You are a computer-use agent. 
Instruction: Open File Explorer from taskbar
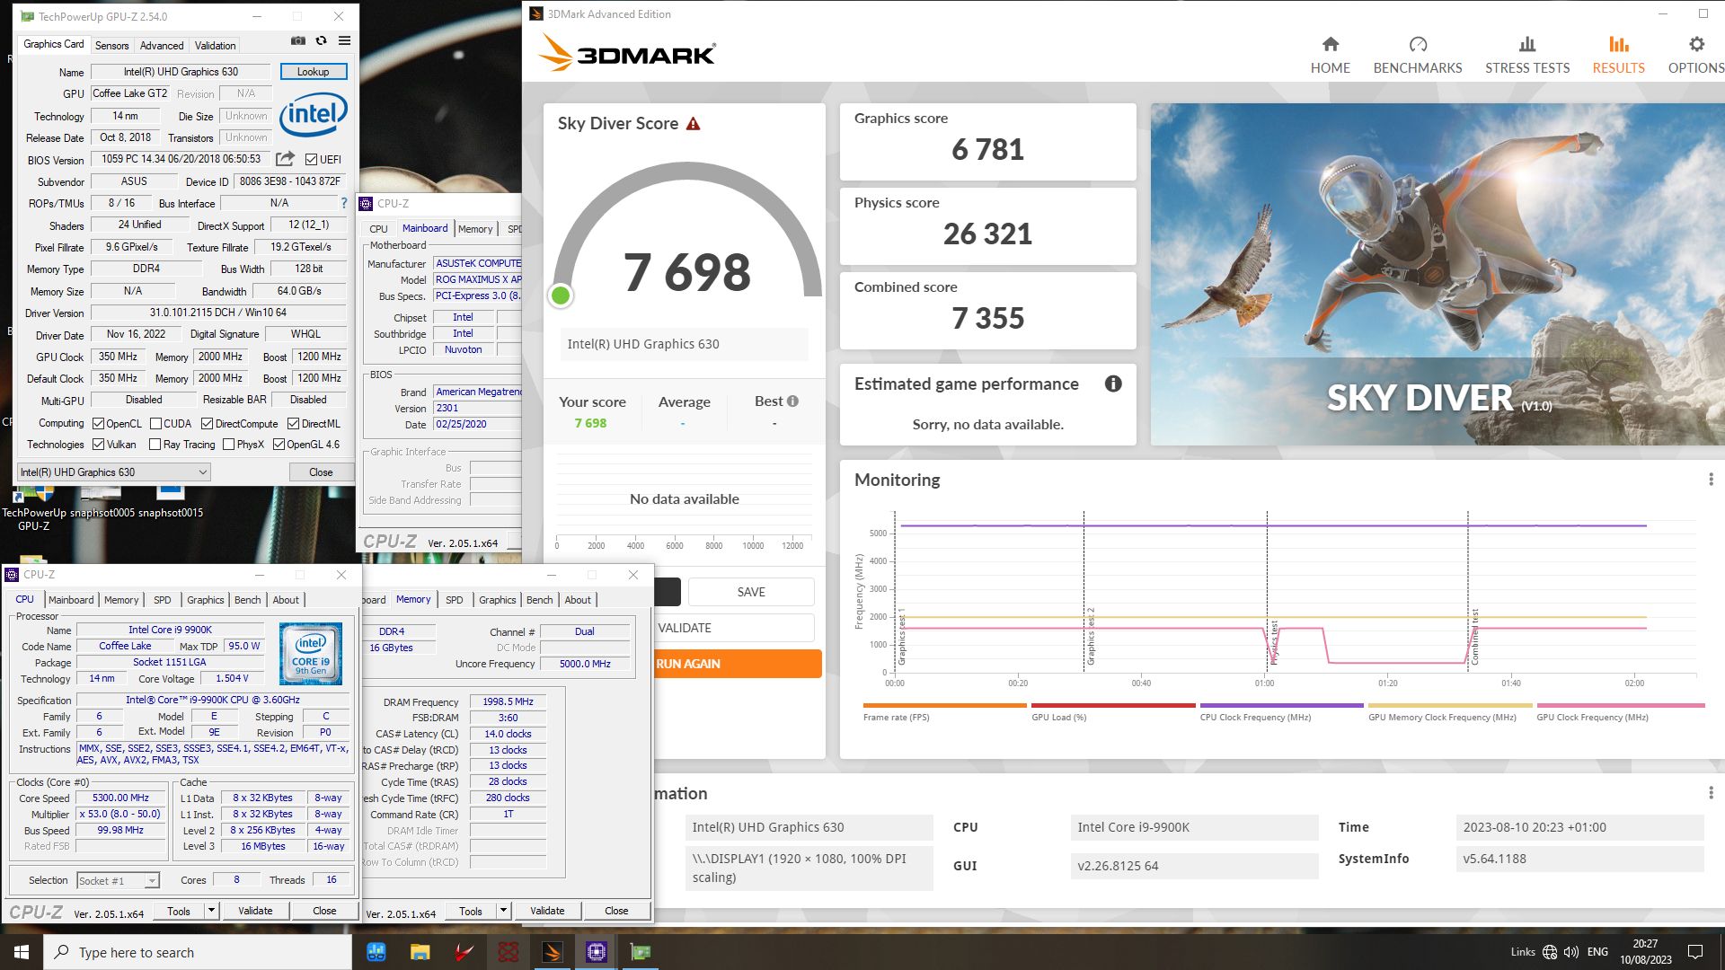[420, 952]
